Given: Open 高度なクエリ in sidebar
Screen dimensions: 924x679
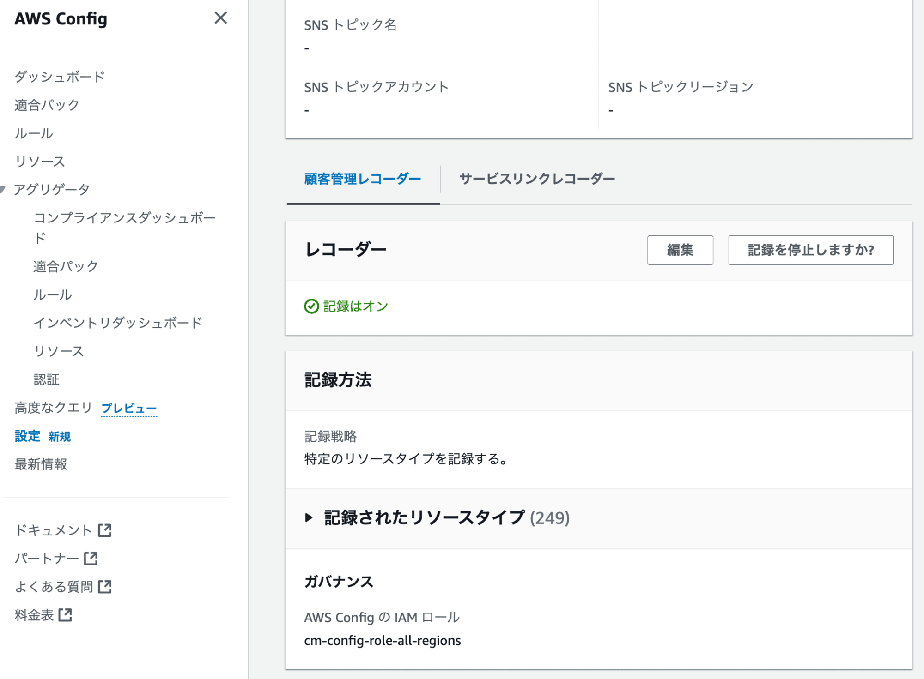Looking at the screenshot, I should 53,408.
